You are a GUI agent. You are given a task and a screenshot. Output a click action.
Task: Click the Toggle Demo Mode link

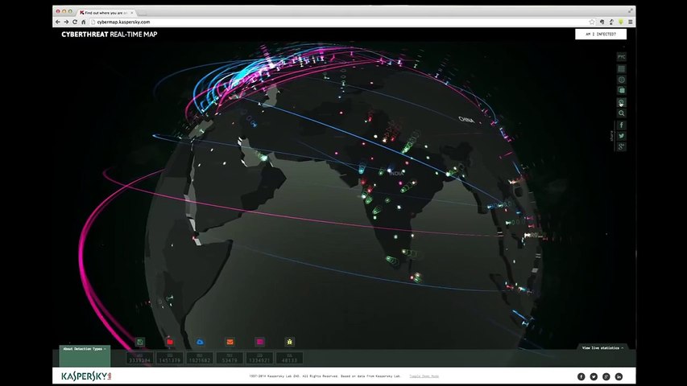click(x=424, y=376)
